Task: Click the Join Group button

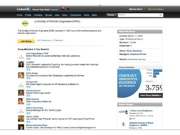Action: pos(26,41)
